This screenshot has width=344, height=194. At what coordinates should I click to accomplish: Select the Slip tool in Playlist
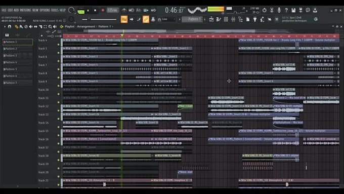35,26
